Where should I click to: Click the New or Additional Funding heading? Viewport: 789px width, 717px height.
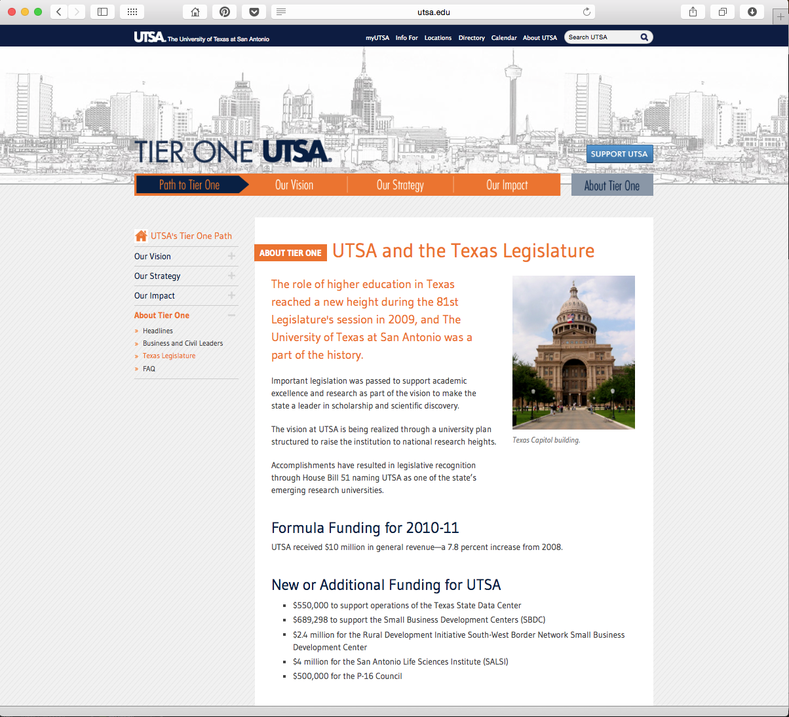[386, 585]
